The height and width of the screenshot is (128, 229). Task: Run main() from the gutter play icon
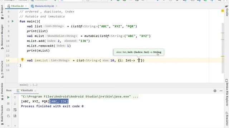(13, 21)
